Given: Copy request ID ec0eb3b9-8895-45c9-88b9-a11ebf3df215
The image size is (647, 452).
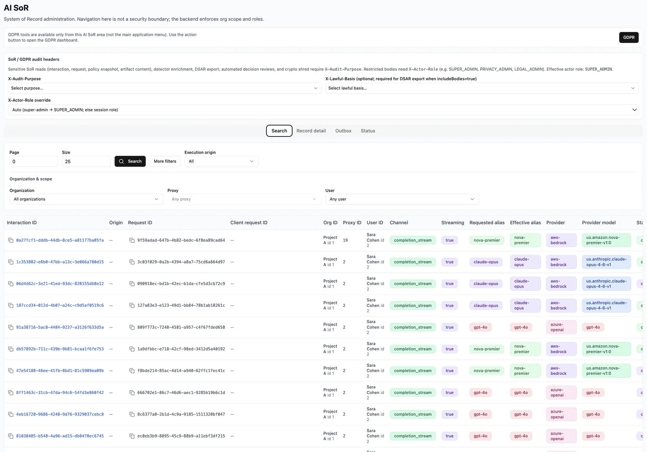Looking at the screenshot, I should (x=132, y=436).
